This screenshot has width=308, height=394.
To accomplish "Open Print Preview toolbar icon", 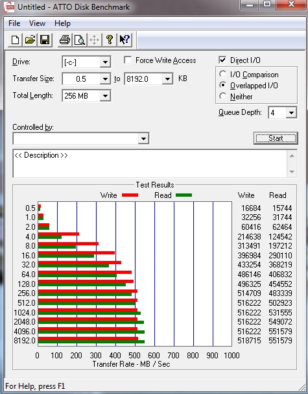I will [80, 40].
